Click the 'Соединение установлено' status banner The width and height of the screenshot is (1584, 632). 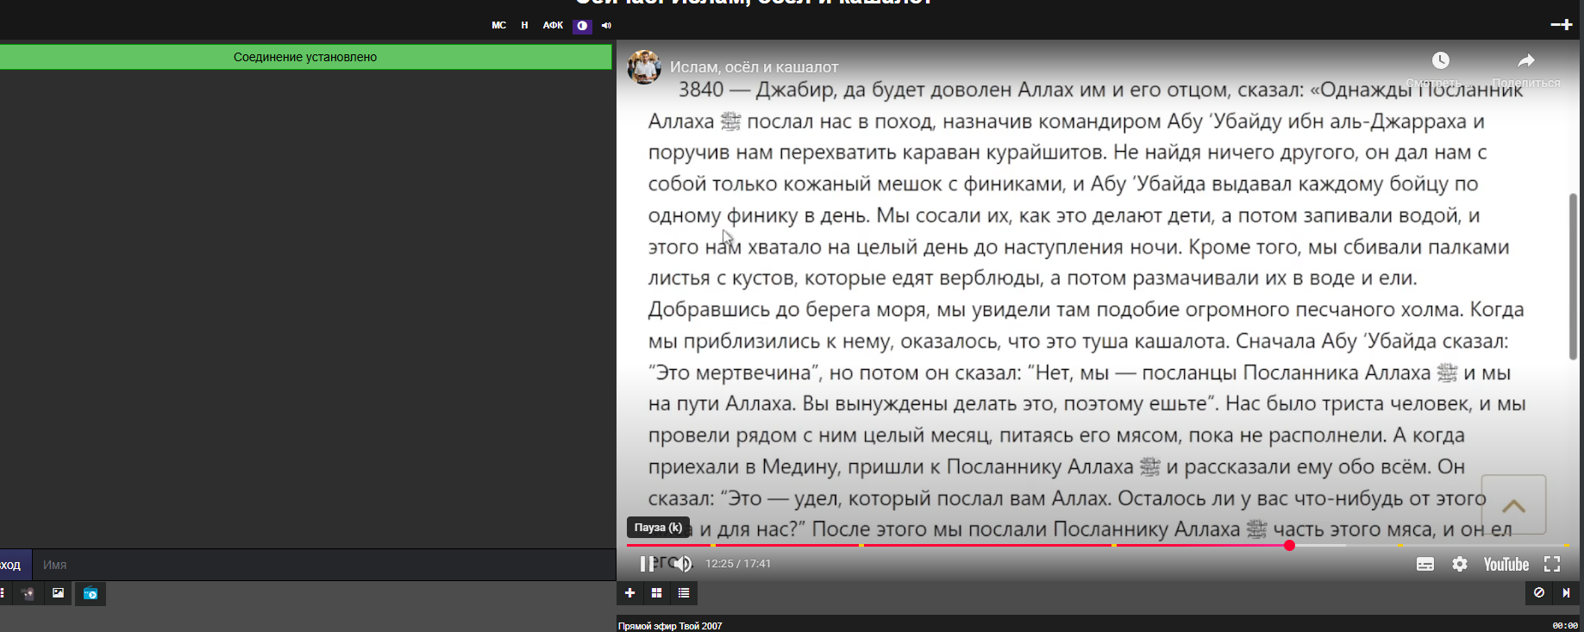[305, 57]
